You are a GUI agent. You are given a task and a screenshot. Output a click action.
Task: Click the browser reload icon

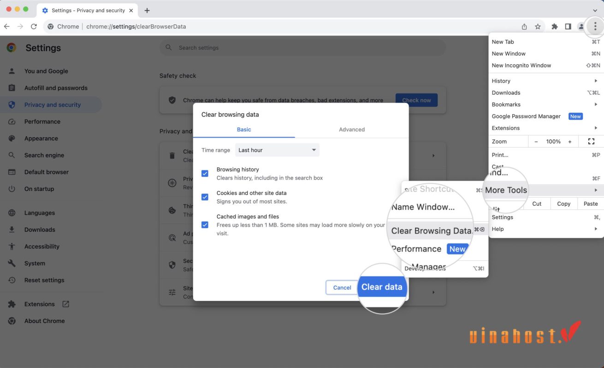[x=34, y=27]
